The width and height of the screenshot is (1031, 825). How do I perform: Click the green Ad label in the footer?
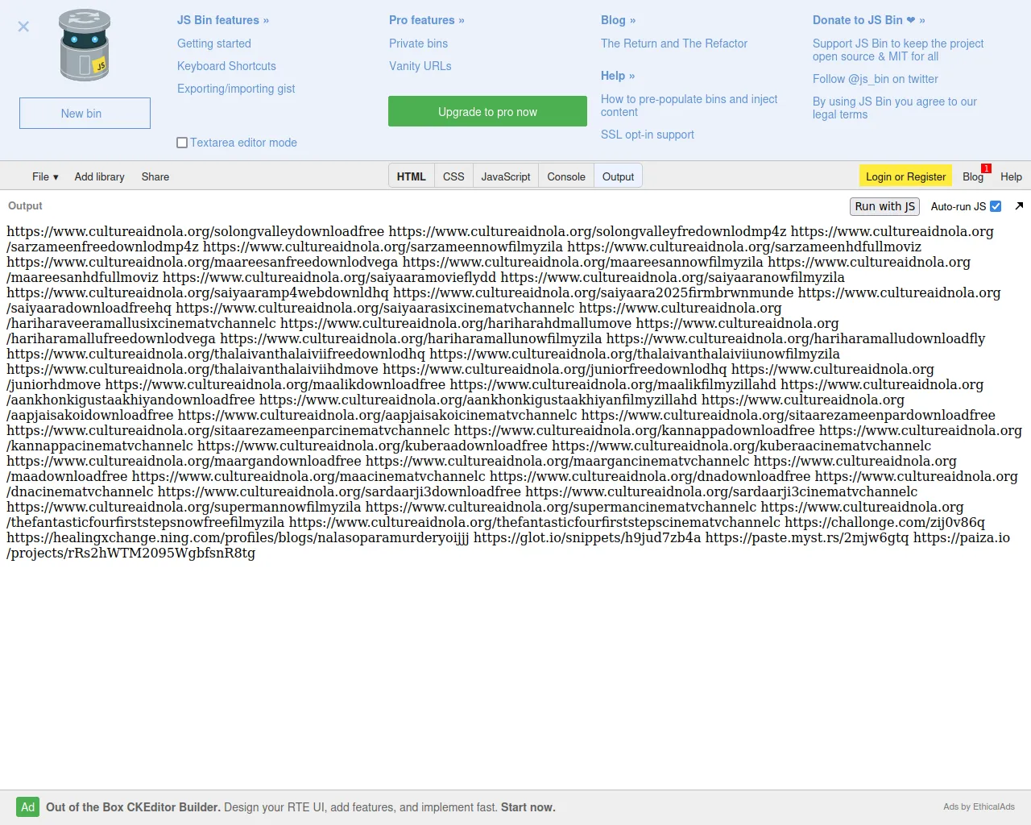pyautogui.click(x=27, y=806)
